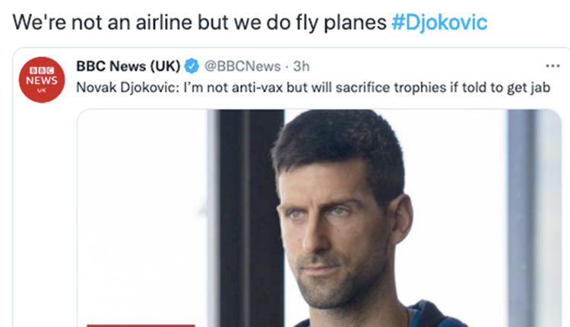570x327 pixels.
Task: Click the red banner at photo's bottom edge
Action: 141,325
